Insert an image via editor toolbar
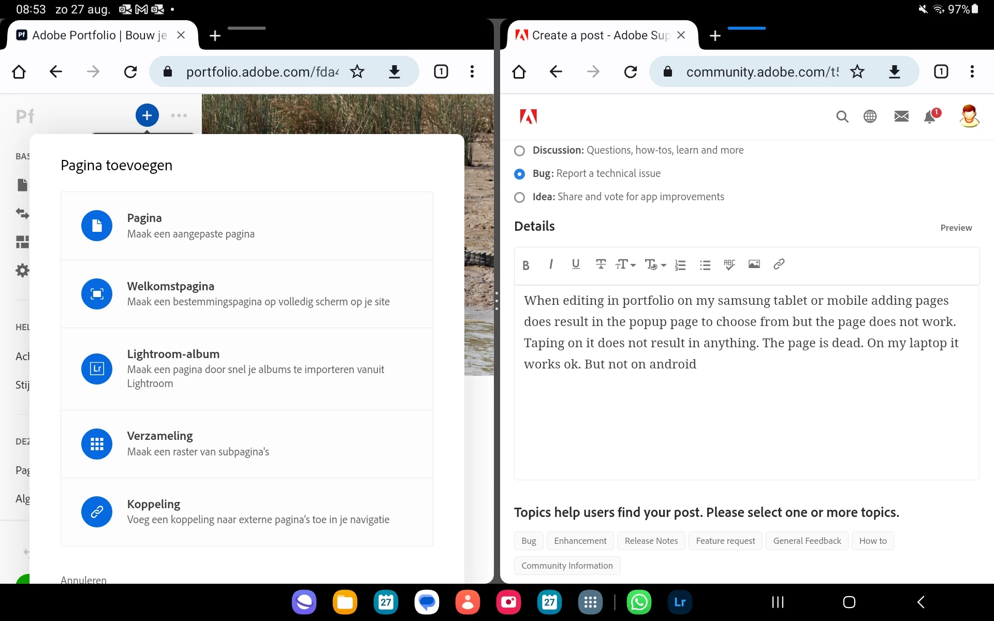Viewport: 994px width, 621px height. [754, 264]
